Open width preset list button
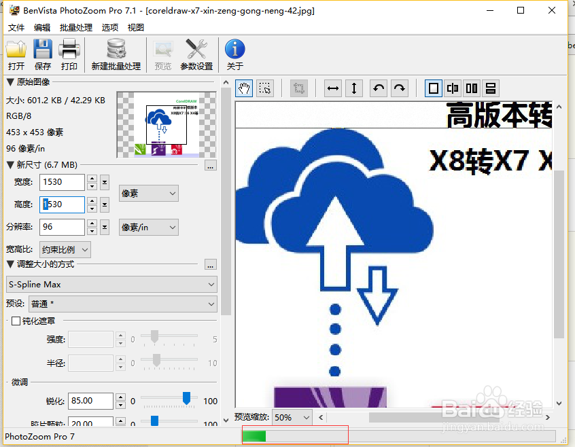Viewport: 575px width, 447px height. click(105, 182)
